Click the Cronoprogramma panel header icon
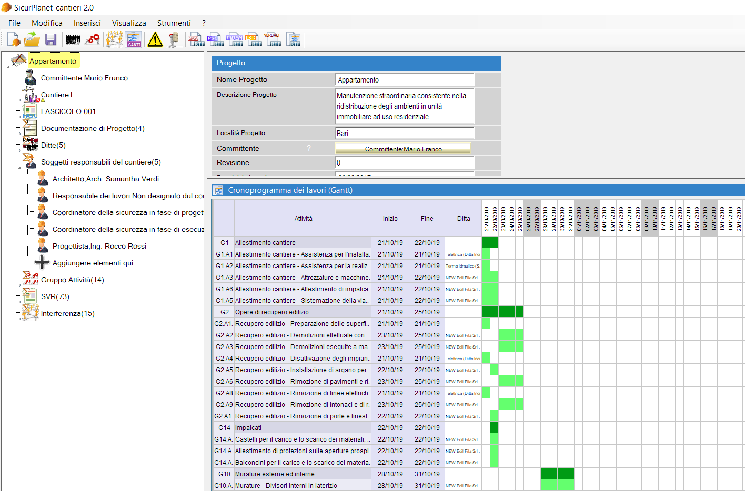This screenshot has height=491, width=745. tap(218, 190)
